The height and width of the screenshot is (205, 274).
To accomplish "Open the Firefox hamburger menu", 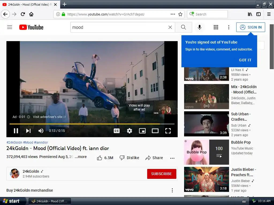I will pos(269,14).
